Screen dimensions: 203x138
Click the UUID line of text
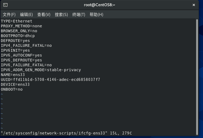50,80
